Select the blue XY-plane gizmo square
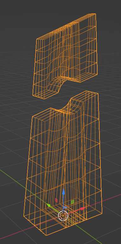 click(65, 207)
